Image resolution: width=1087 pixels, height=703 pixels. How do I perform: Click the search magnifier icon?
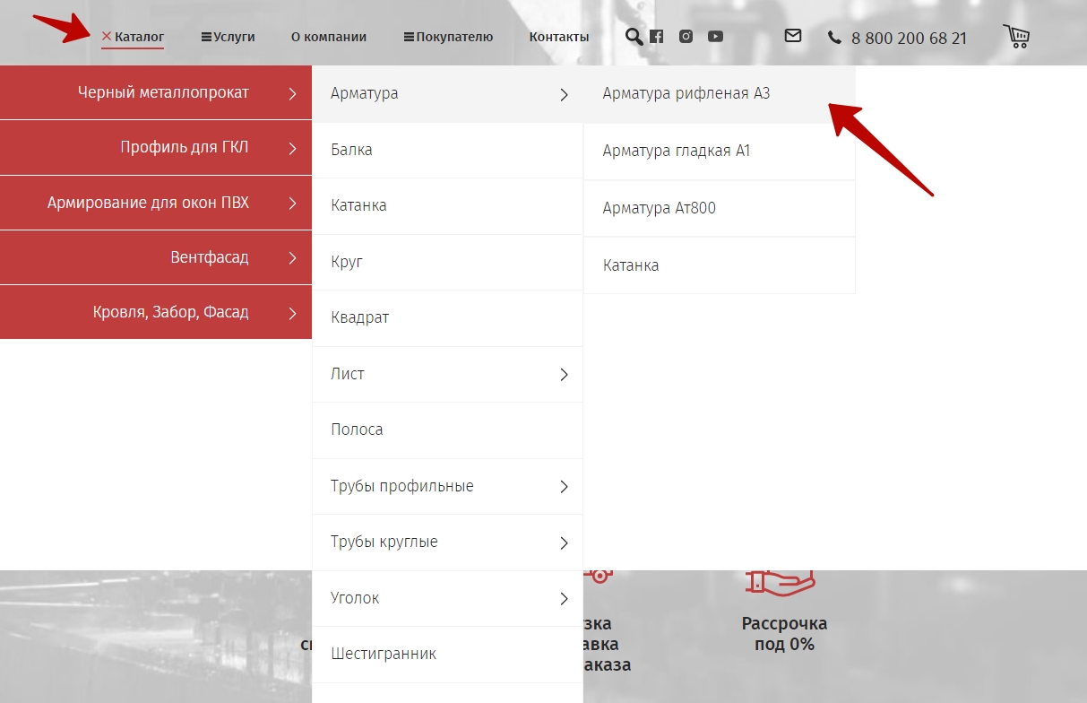coord(634,37)
